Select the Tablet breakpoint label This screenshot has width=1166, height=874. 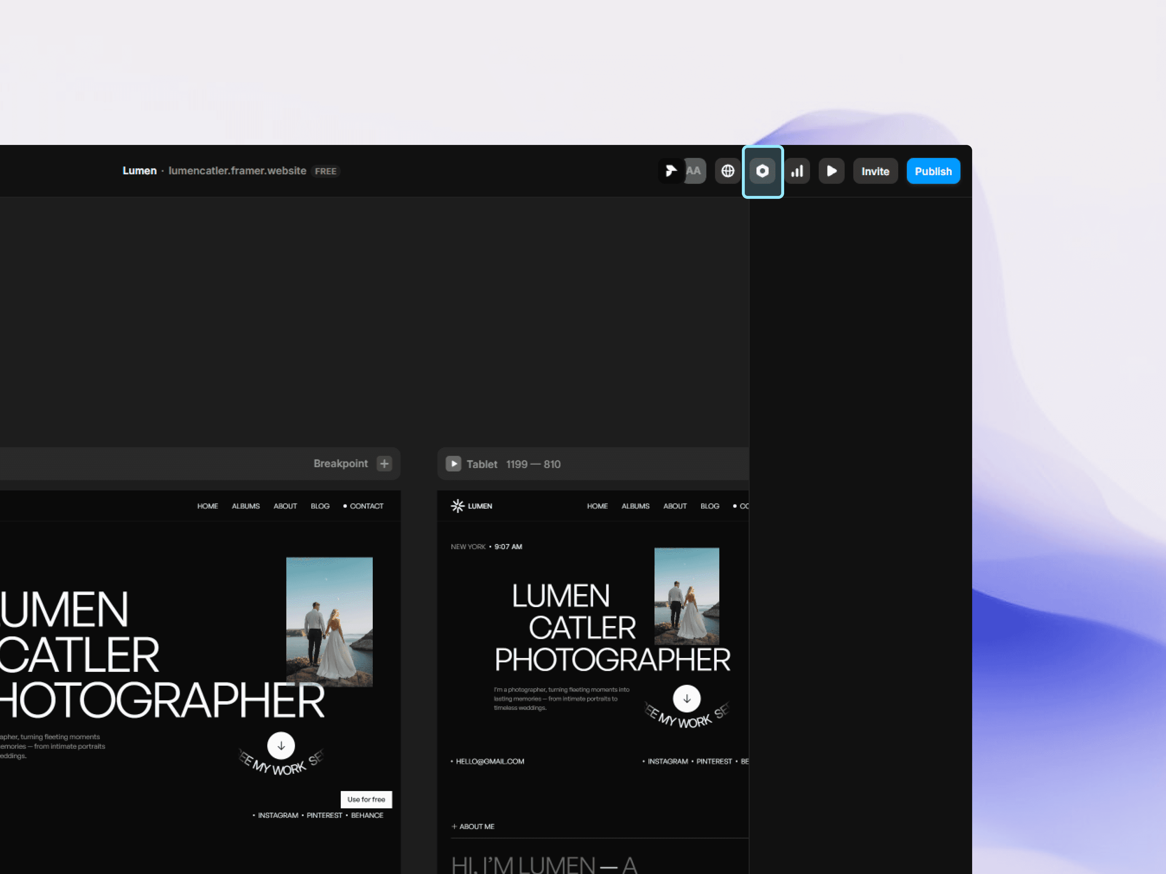coord(481,464)
